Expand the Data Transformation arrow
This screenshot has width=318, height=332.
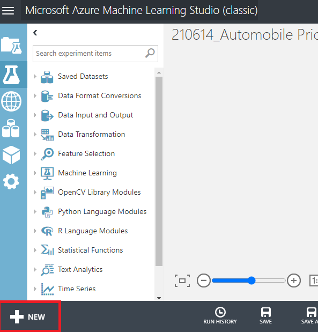point(35,134)
